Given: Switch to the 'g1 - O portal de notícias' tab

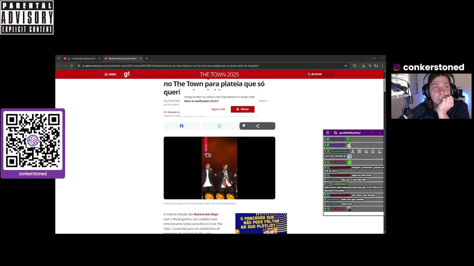Looking at the screenshot, I should 82,58.
